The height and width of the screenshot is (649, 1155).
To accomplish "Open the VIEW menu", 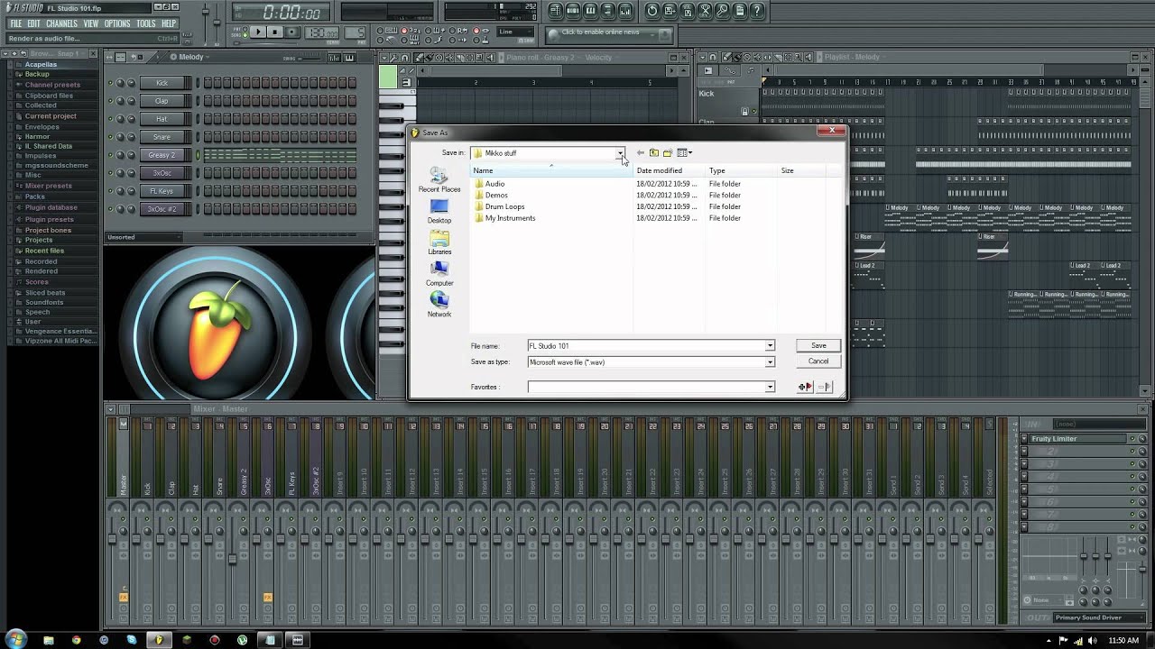I will click(x=91, y=23).
